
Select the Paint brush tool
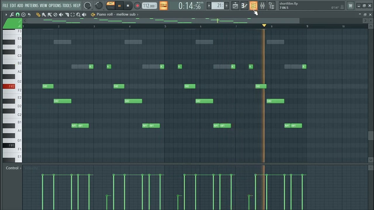pyautogui.click(x=44, y=15)
